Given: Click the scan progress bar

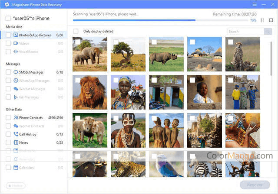Looking at the screenshot, I should (x=161, y=20).
